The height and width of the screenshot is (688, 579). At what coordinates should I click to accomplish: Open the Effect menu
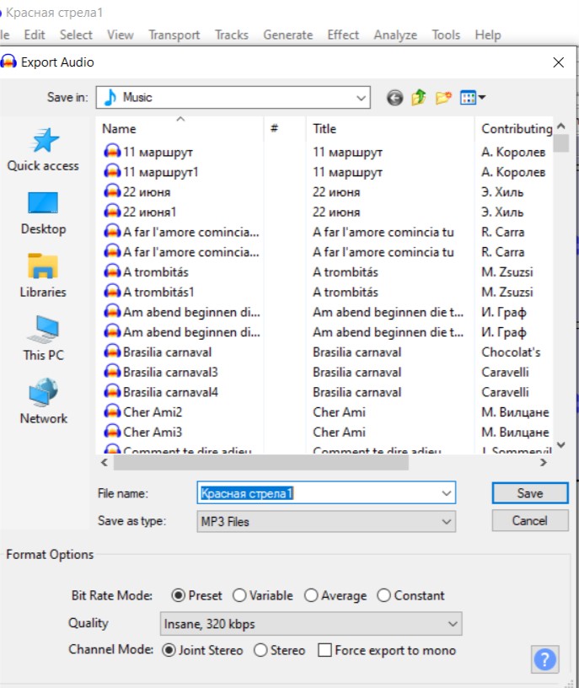click(343, 35)
